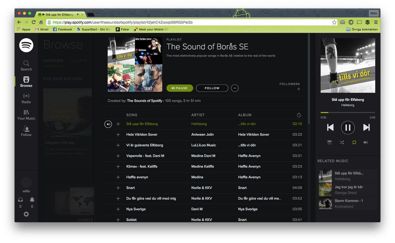Click the song progress bar

point(347,112)
